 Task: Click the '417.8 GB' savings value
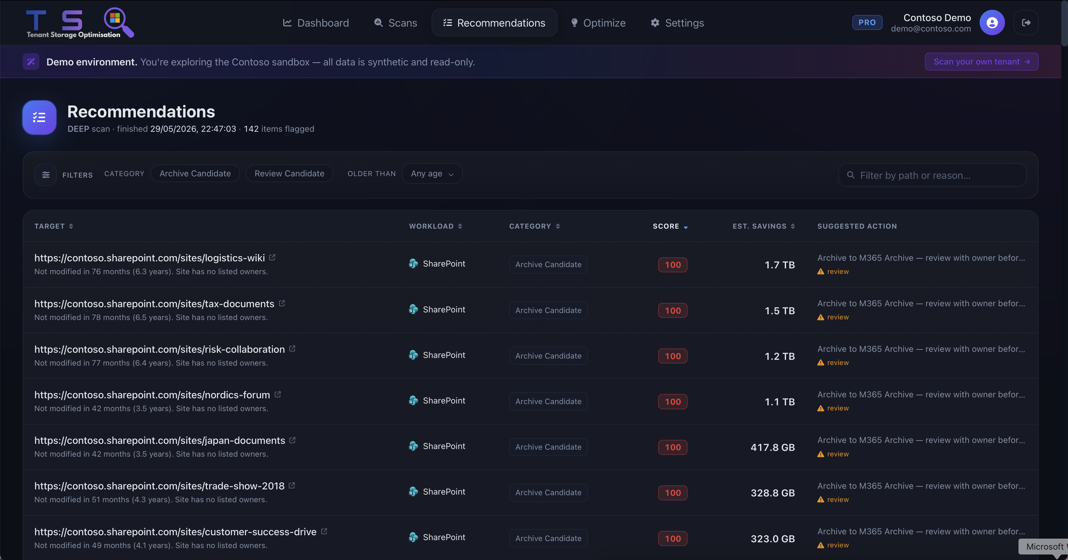(772, 447)
